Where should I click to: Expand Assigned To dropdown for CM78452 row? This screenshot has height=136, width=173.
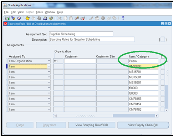(49, 109)
